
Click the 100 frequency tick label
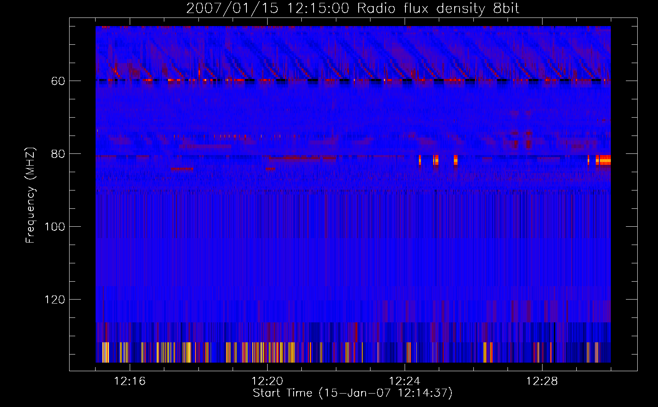point(54,227)
